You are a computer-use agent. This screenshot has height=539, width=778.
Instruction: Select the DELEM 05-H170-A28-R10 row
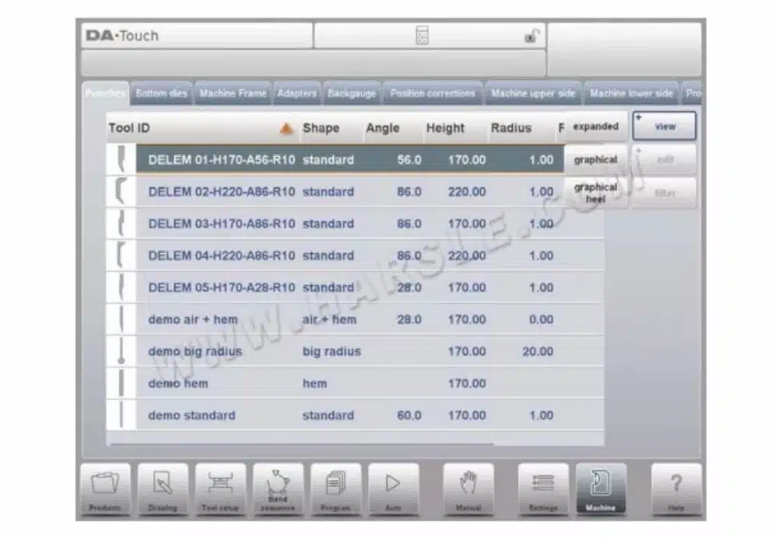point(356,287)
